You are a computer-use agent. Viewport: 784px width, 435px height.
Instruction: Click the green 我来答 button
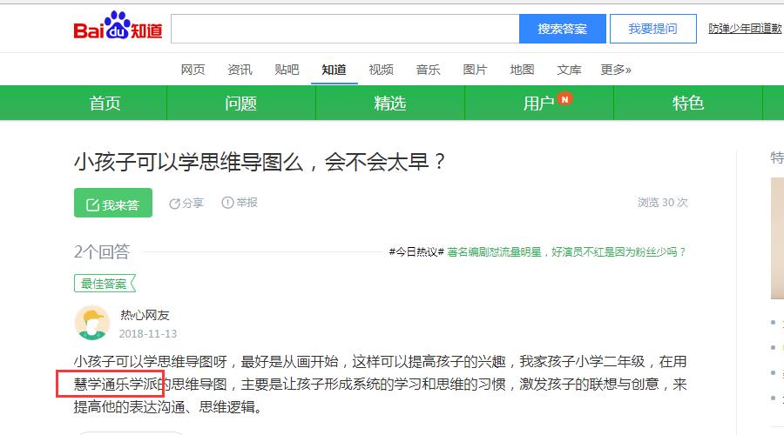(x=112, y=204)
